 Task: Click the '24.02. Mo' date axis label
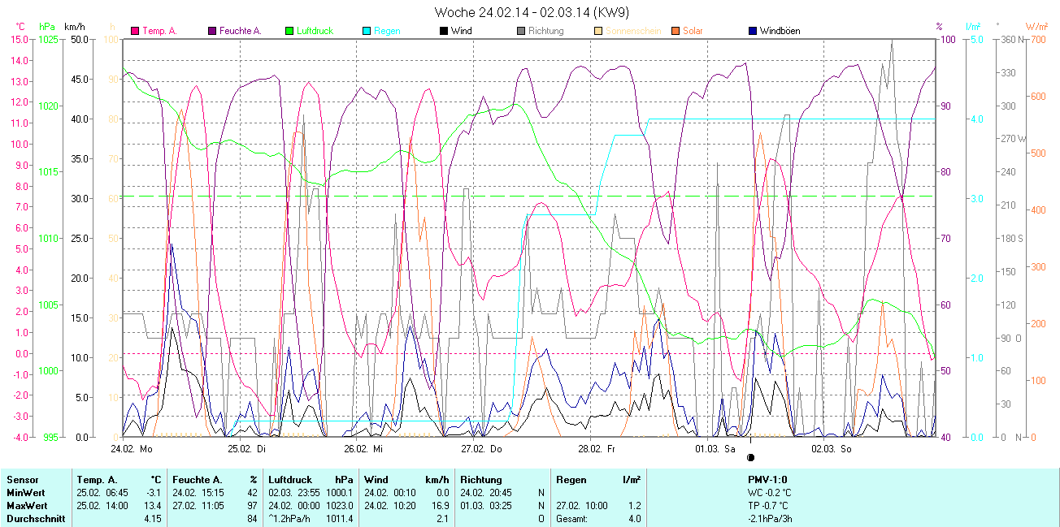pyautogui.click(x=132, y=448)
